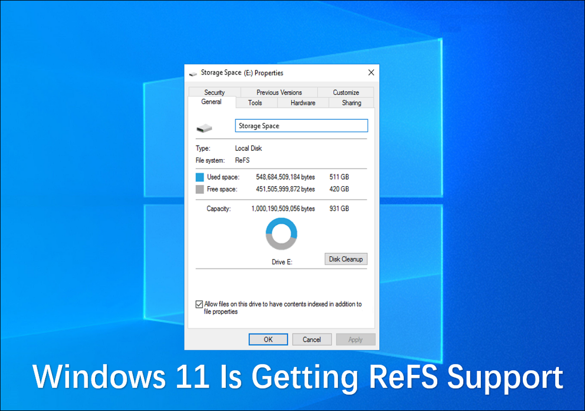Click the disk usage donut chart
This screenshot has width=585, height=411.
pyautogui.click(x=282, y=234)
